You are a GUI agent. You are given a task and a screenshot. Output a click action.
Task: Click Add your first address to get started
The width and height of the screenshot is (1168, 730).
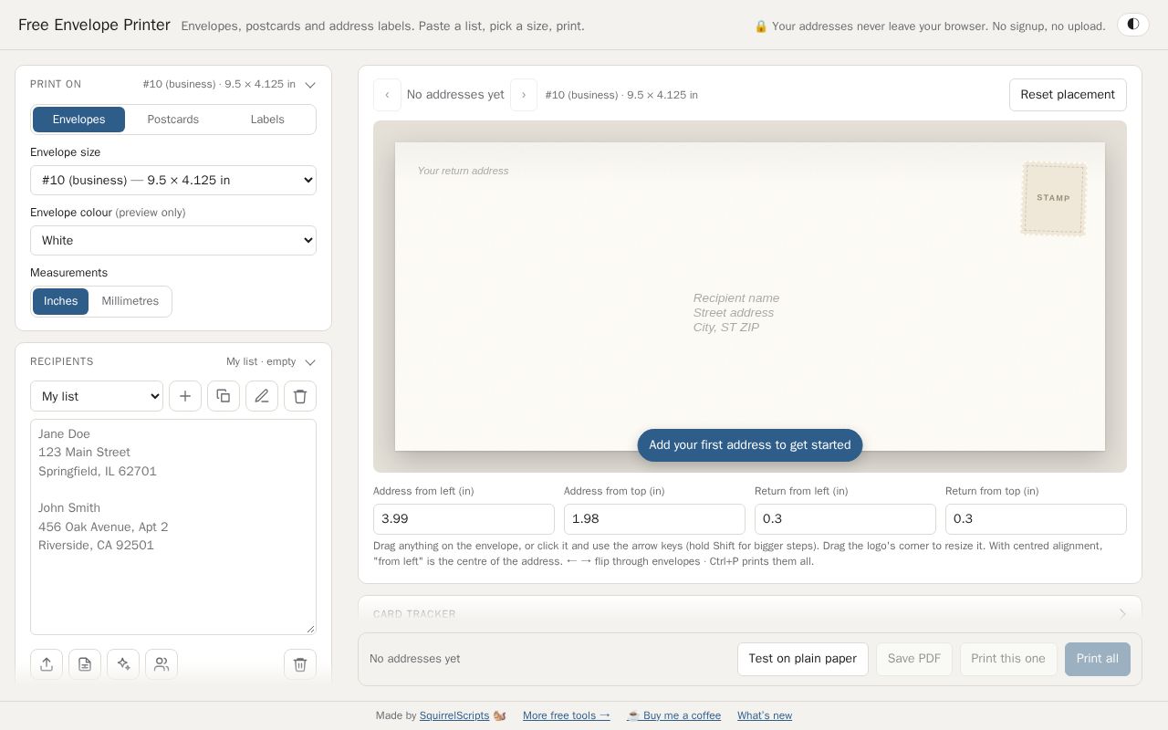pyautogui.click(x=750, y=445)
